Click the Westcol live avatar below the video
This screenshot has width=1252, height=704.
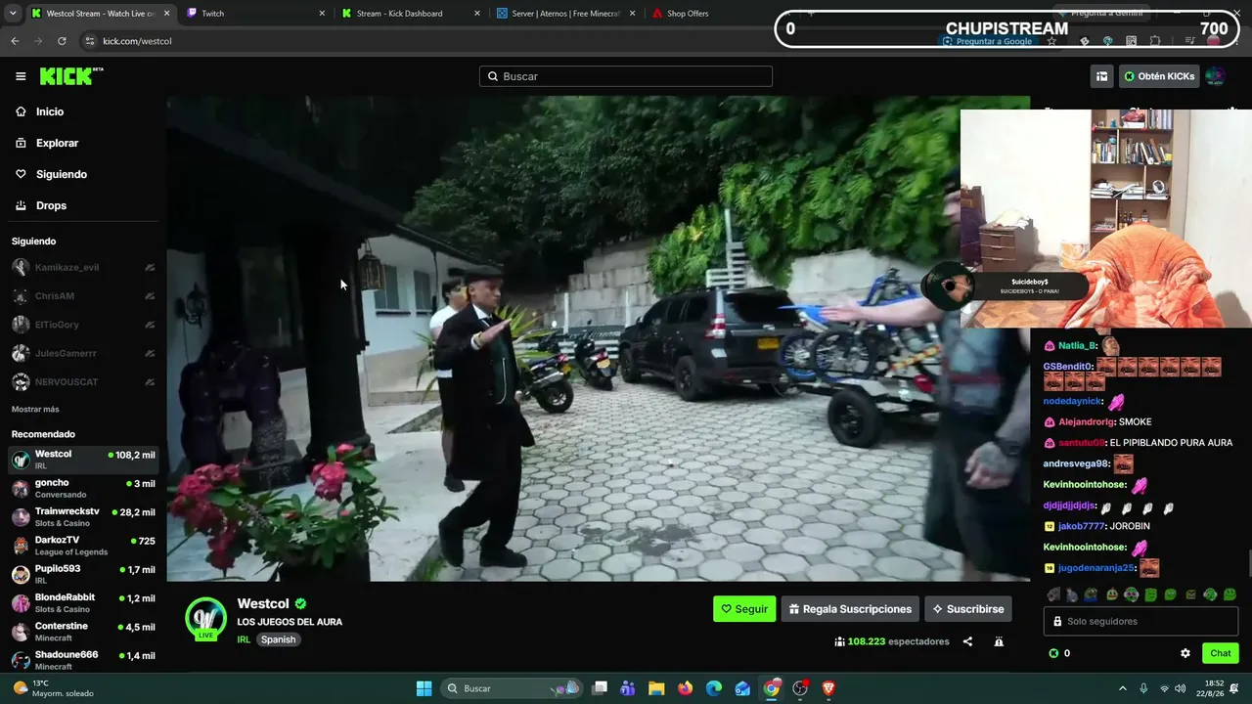click(x=205, y=619)
